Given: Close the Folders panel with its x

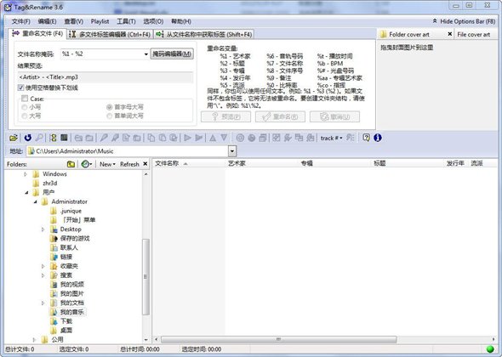Looking at the screenshot, I should coord(145,164).
